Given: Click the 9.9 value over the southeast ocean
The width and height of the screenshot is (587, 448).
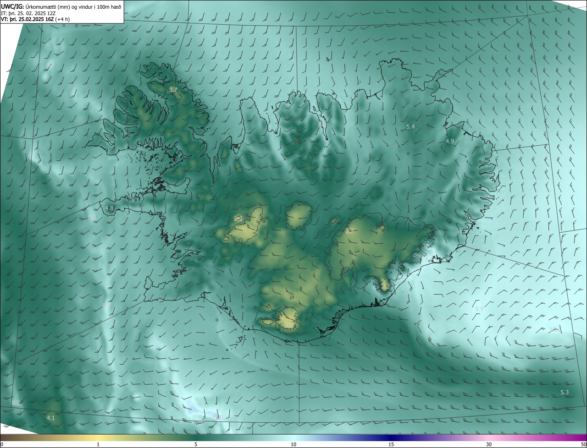Looking at the screenshot, I should click(x=479, y=309).
